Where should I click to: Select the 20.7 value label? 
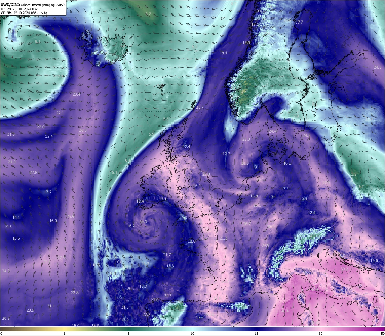tap(131, 288)
